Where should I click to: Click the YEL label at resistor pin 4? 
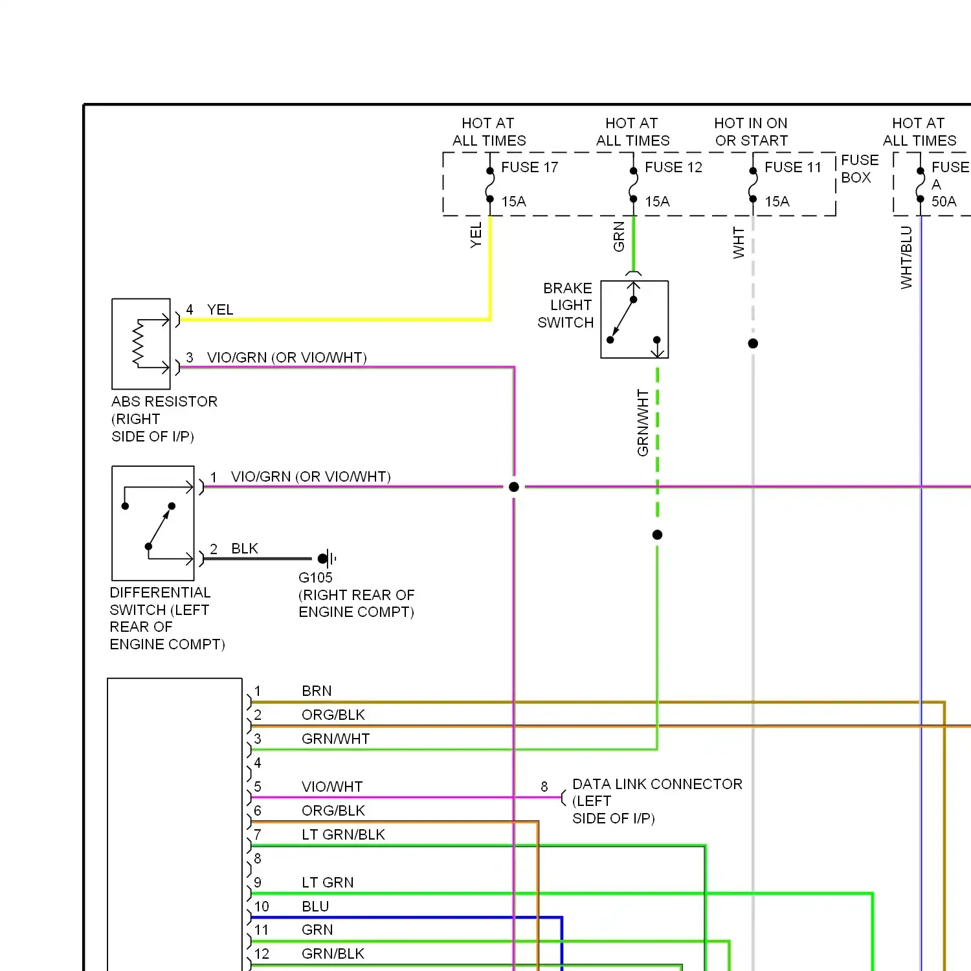tap(220, 309)
